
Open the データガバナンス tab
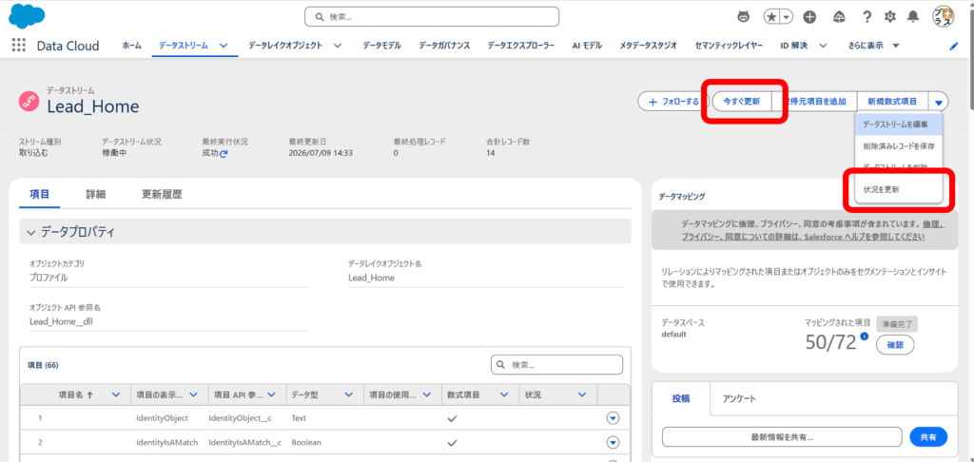click(444, 46)
